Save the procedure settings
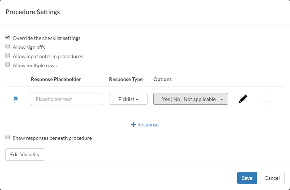 click(x=247, y=178)
